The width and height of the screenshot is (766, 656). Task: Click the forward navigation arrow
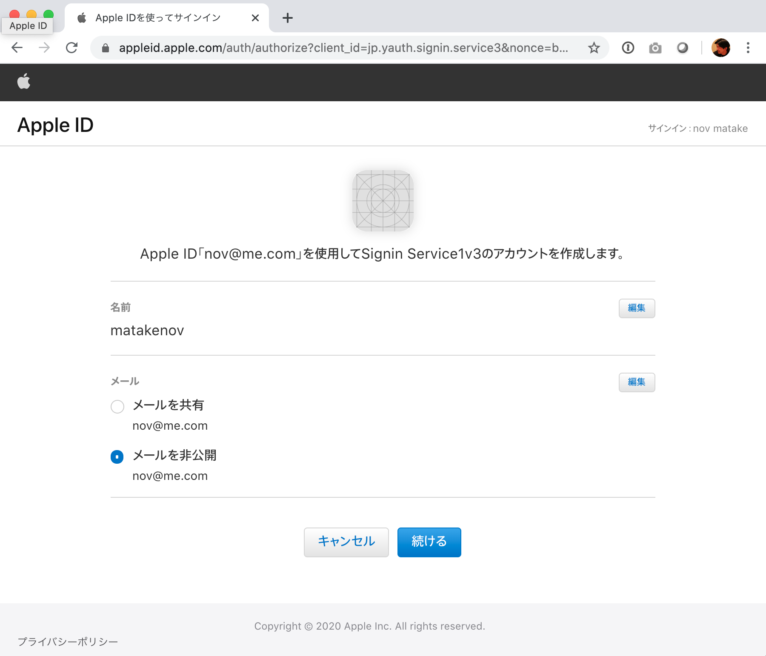(44, 48)
